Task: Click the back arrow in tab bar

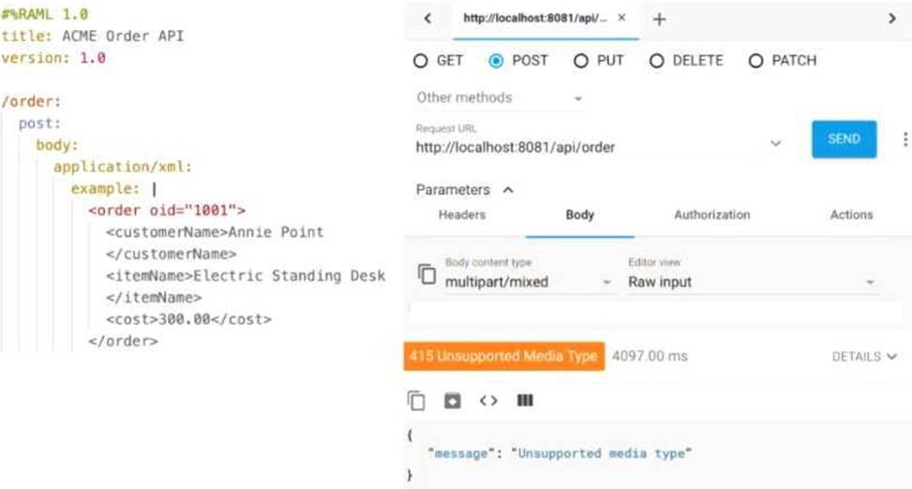Action: (427, 19)
